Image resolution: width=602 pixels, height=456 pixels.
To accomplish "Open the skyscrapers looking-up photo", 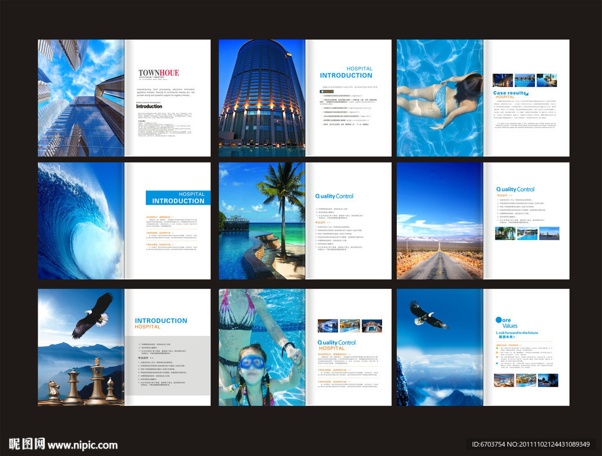I will tap(81, 98).
